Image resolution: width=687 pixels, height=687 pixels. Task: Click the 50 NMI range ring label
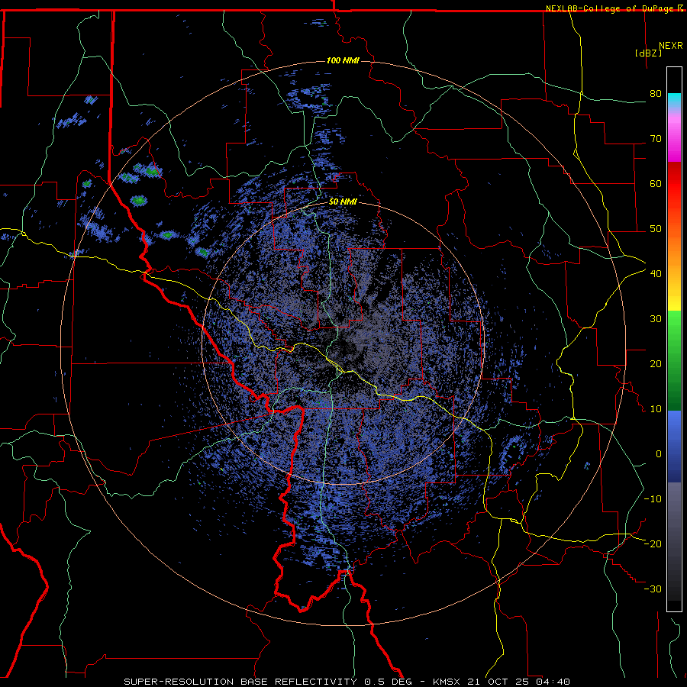point(343,202)
